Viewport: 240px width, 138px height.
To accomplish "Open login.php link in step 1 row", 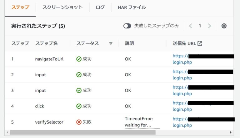I will [182, 62].
